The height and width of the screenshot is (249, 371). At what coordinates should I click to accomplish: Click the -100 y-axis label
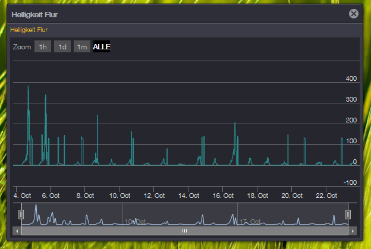(350, 182)
